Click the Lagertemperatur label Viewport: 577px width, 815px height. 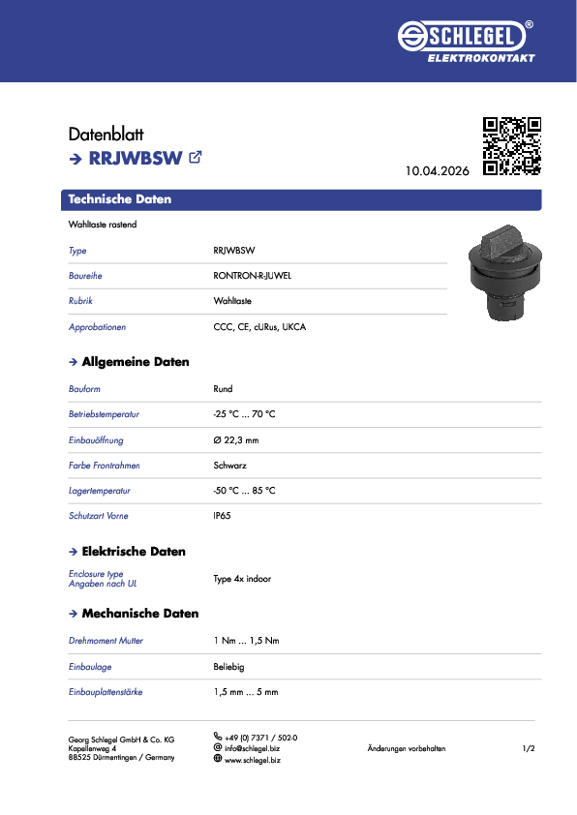100,491
